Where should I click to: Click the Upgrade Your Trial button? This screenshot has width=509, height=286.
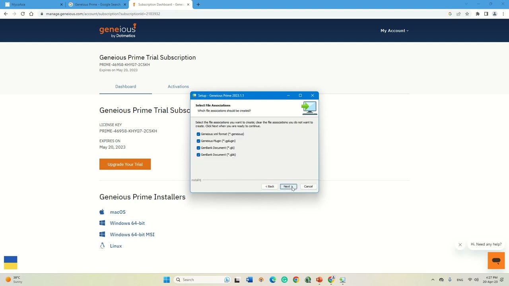(125, 164)
